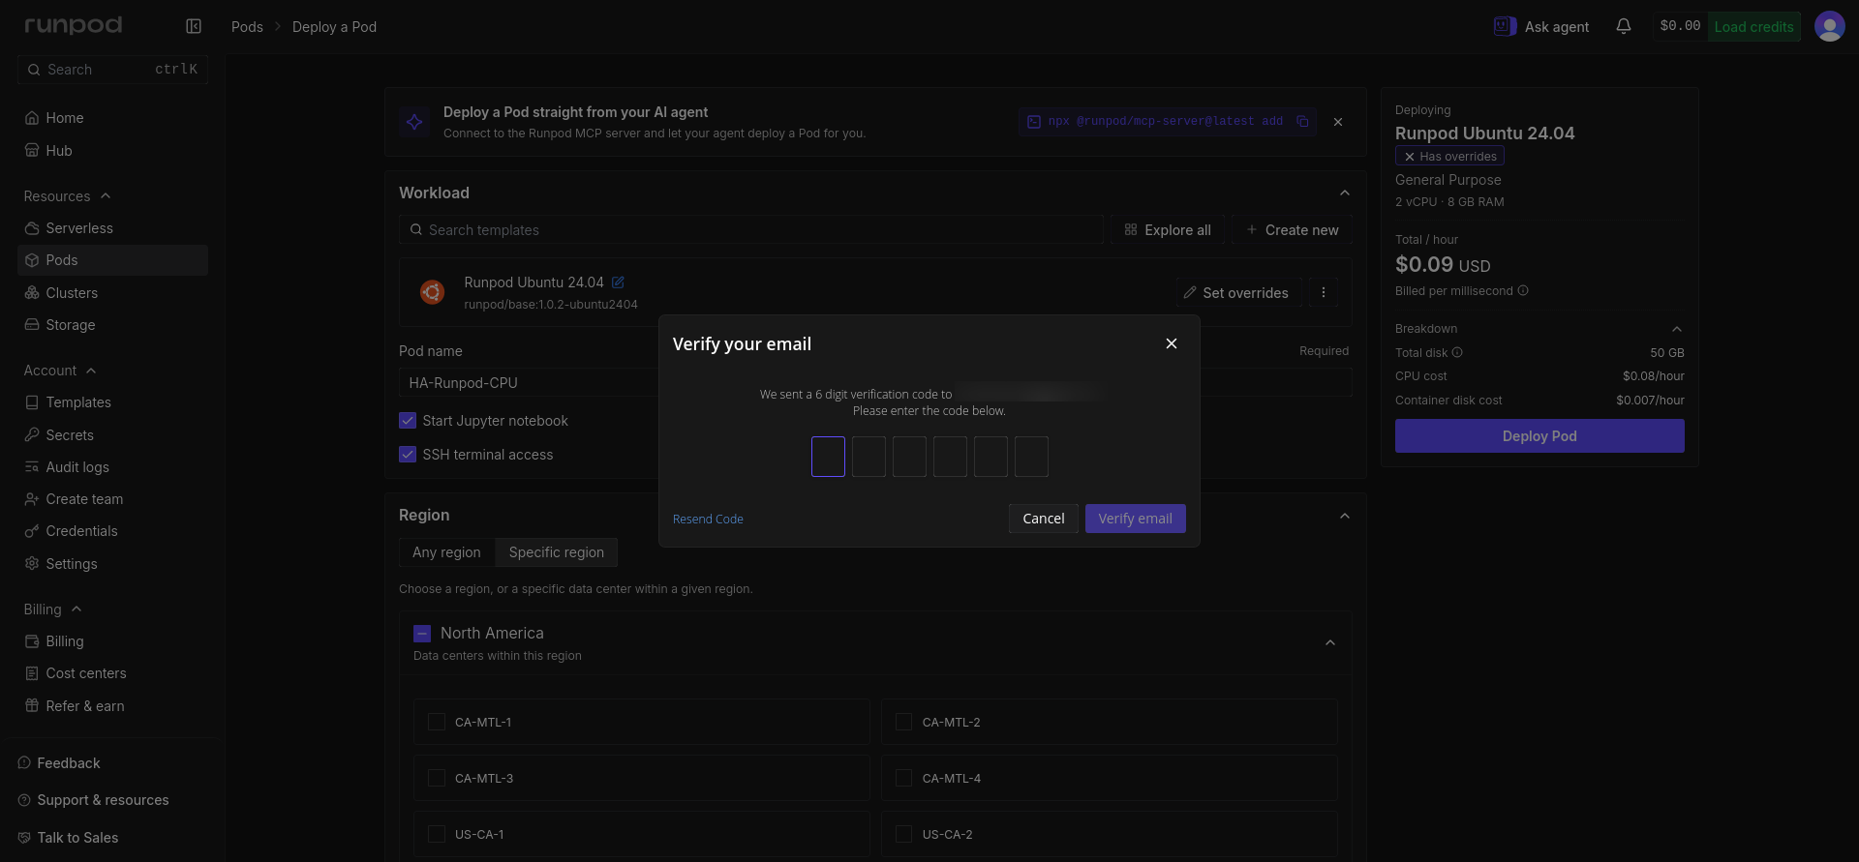Edit the Runpod Ubuntu 24.04 template name

pos(618,282)
